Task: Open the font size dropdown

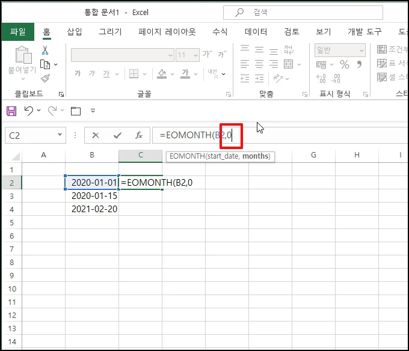Action: [x=195, y=55]
